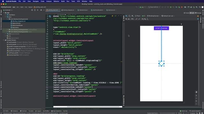Click the select opened file target icon
204x114 pixels.
[32, 10]
